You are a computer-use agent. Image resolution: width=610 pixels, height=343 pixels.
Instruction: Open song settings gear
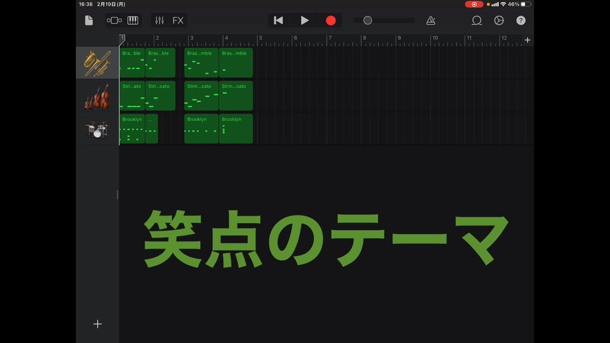[499, 20]
